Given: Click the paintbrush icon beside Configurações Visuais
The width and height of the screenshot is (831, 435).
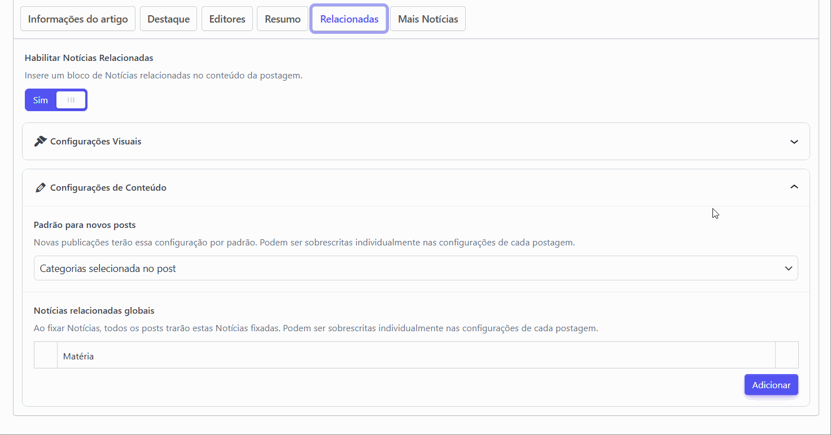Looking at the screenshot, I should [40, 141].
